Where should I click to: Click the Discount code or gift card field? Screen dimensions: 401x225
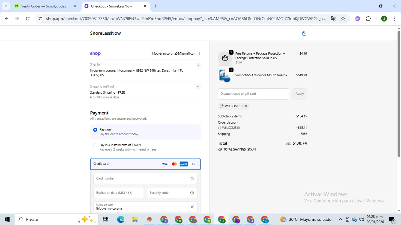(253, 94)
